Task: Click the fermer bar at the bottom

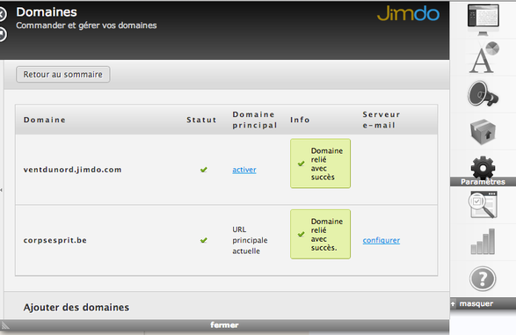Action: [x=224, y=325]
